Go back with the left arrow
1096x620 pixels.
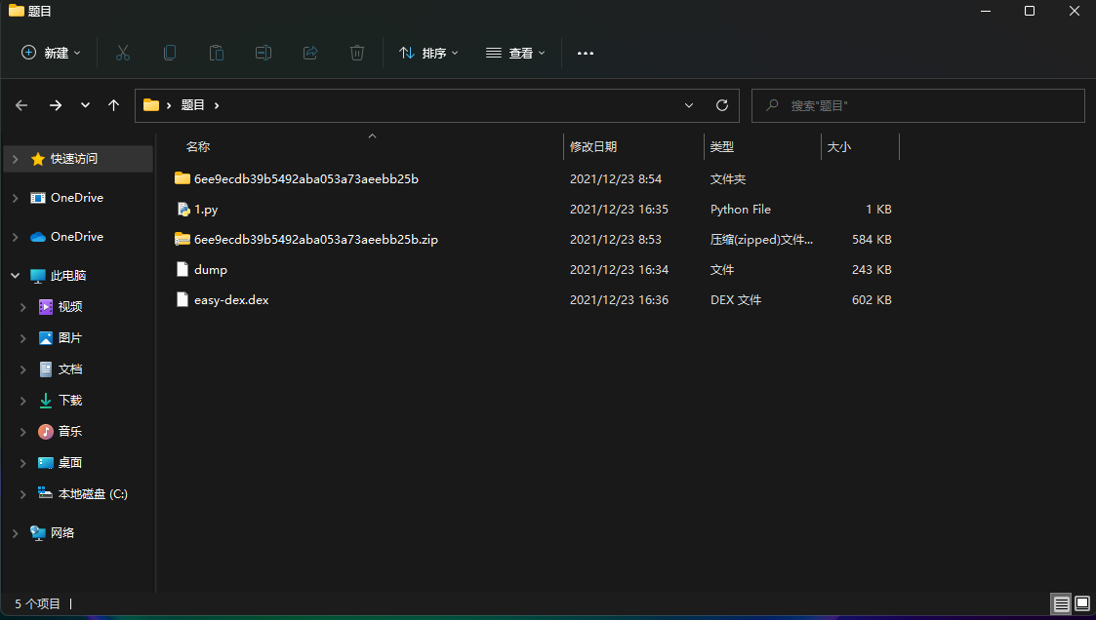point(21,105)
